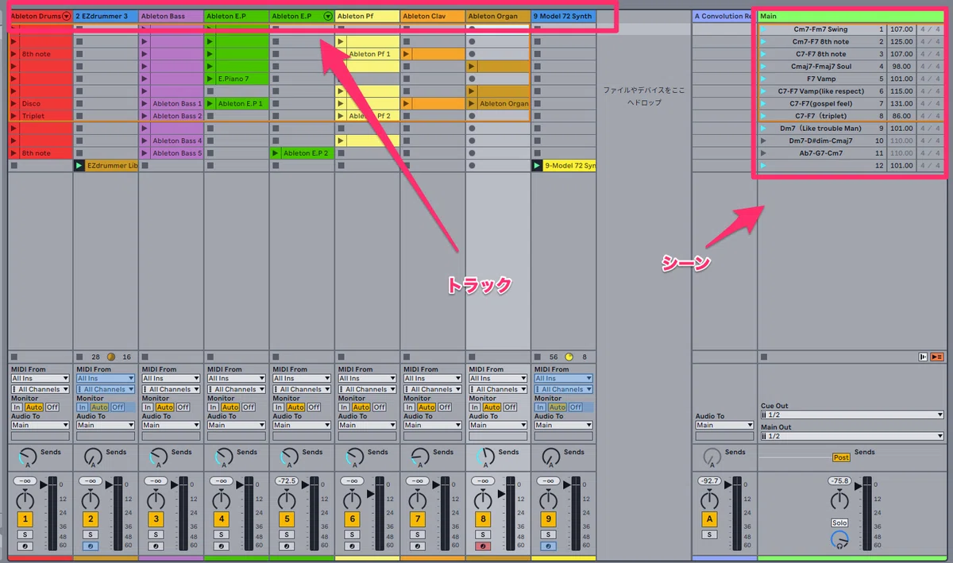The width and height of the screenshot is (953, 563).
Task: Open the Cue Out 1/2 dropdown
Action: [x=852, y=415]
